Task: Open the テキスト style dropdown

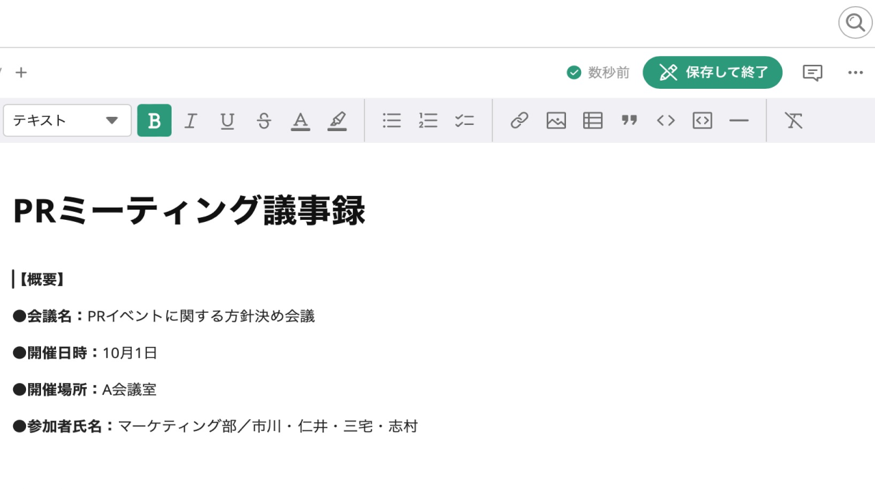Action: click(x=66, y=120)
